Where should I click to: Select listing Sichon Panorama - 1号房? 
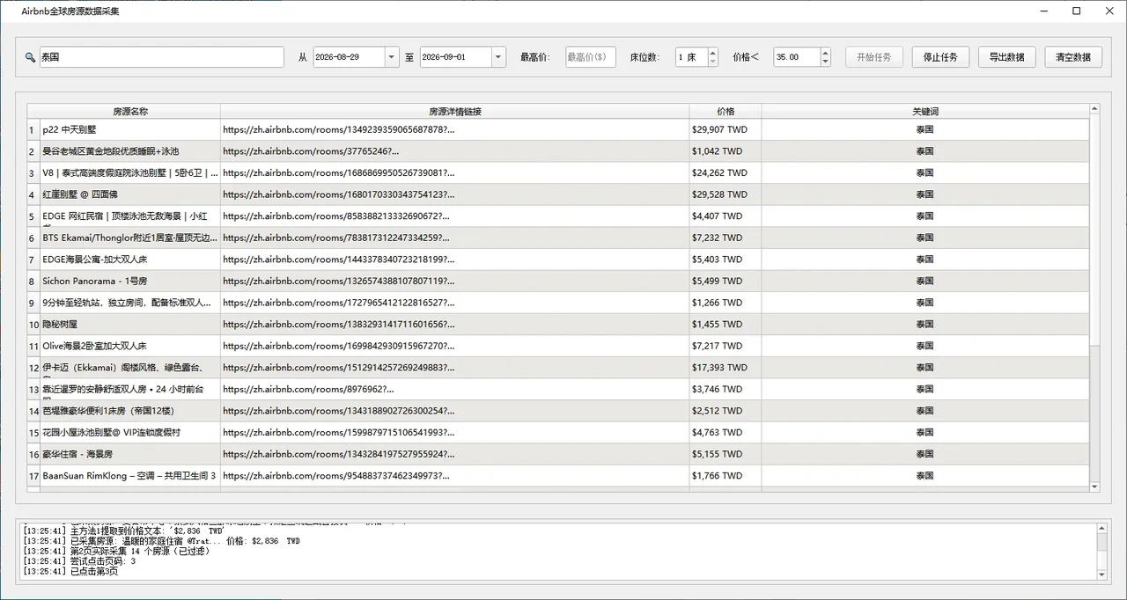[130, 281]
